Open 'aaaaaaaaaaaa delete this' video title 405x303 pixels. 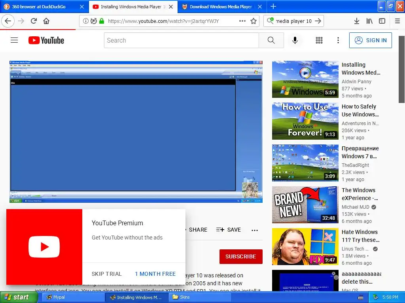361,278
